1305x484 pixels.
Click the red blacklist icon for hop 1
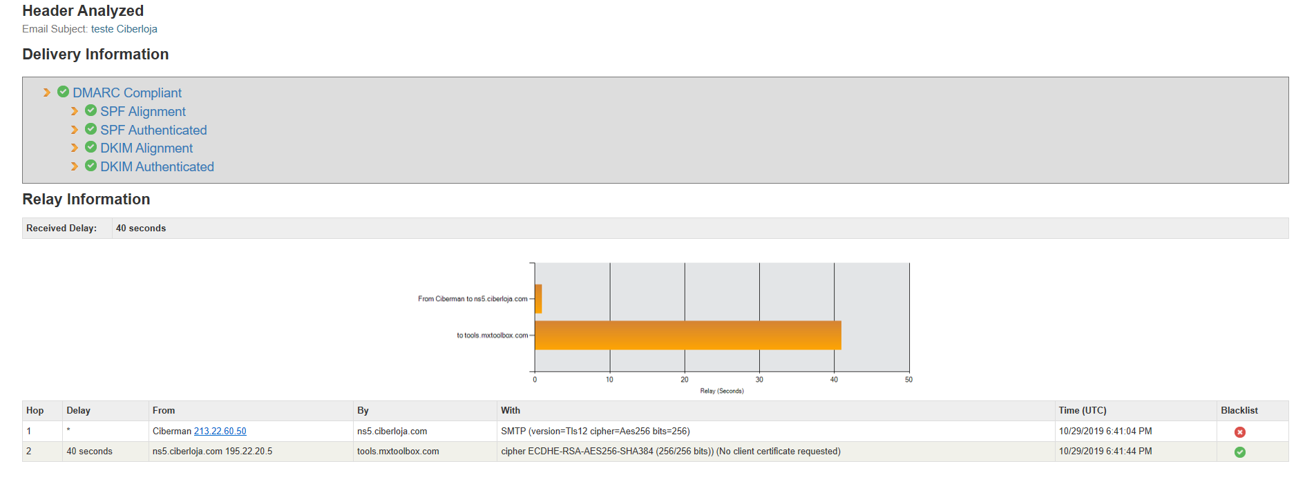(1239, 432)
